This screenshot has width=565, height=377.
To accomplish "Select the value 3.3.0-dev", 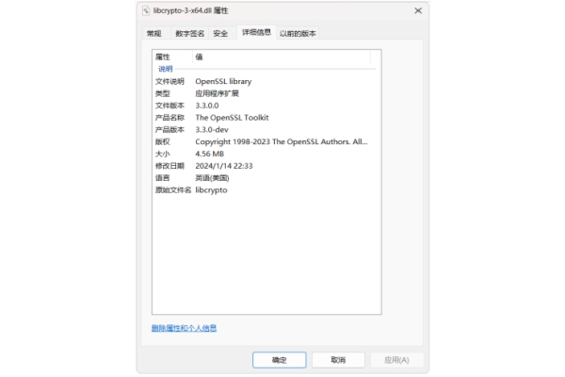I will tap(212, 129).
